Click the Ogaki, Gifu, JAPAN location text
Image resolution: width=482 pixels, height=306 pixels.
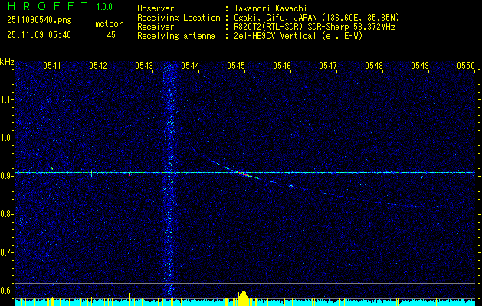point(316,18)
